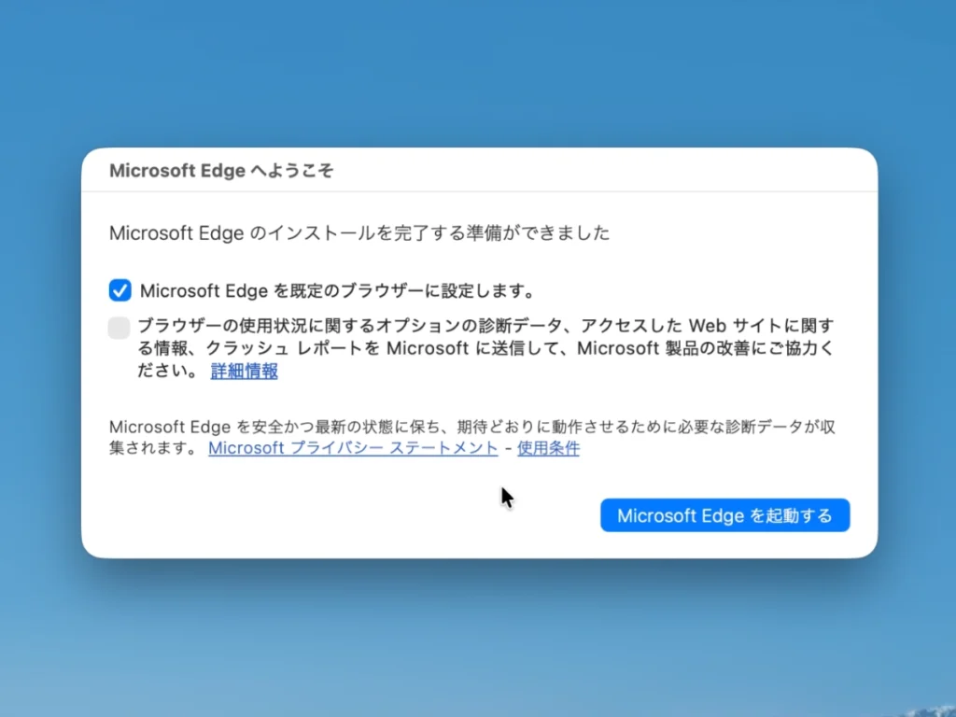Click the Microsoft Edge へようこそ title text
The image size is (956, 717).
[221, 171]
